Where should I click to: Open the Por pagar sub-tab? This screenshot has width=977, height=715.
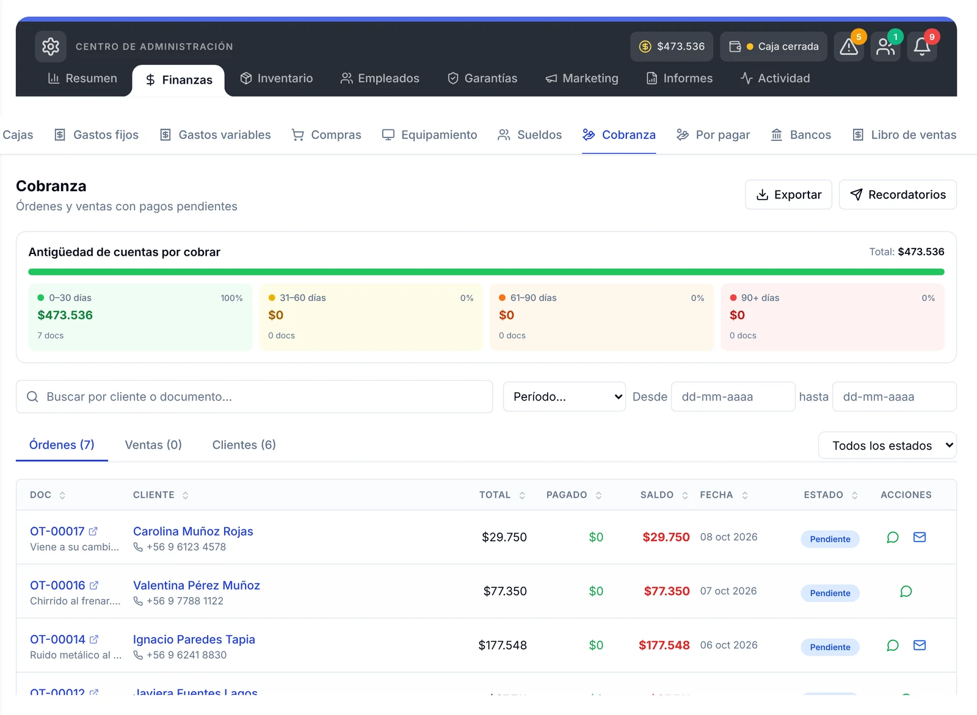pyautogui.click(x=713, y=135)
